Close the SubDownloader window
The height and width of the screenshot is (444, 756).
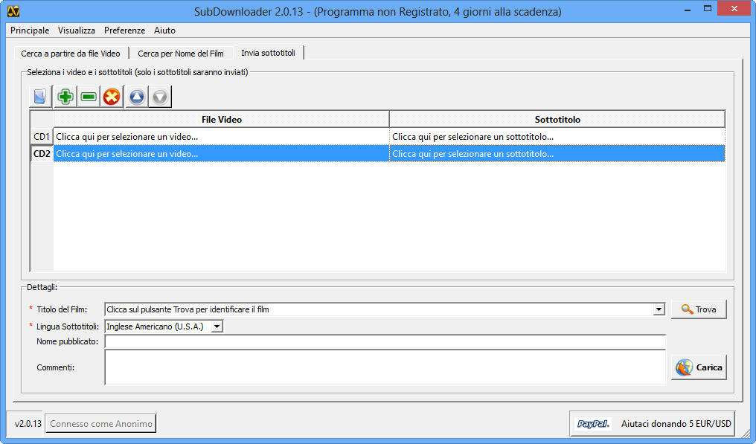point(734,9)
